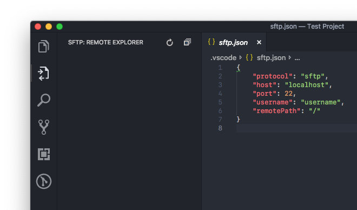This screenshot has height=210, width=357.
Task: Maximize the window with green button
Action: (59, 27)
